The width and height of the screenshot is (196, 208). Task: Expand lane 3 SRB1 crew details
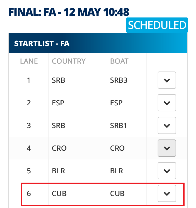click(x=167, y=126)
